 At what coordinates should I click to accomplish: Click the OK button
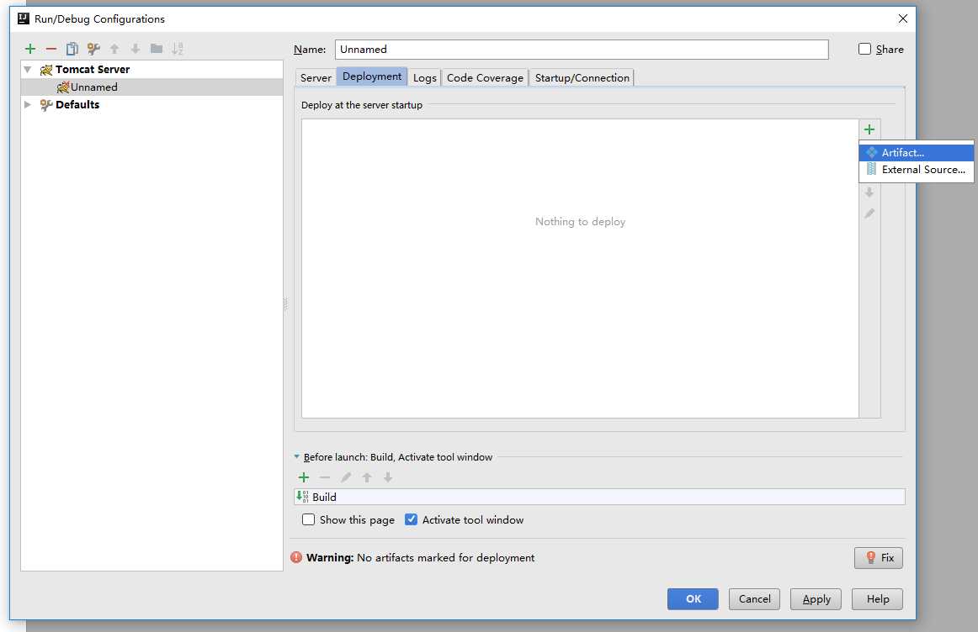(693, 599)
